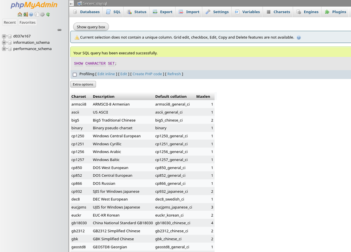Image resolution: width=351 pixels, height=252 pixels.
Task: Open phpMyAdmin documentation help icon
Action: point(31,14)
